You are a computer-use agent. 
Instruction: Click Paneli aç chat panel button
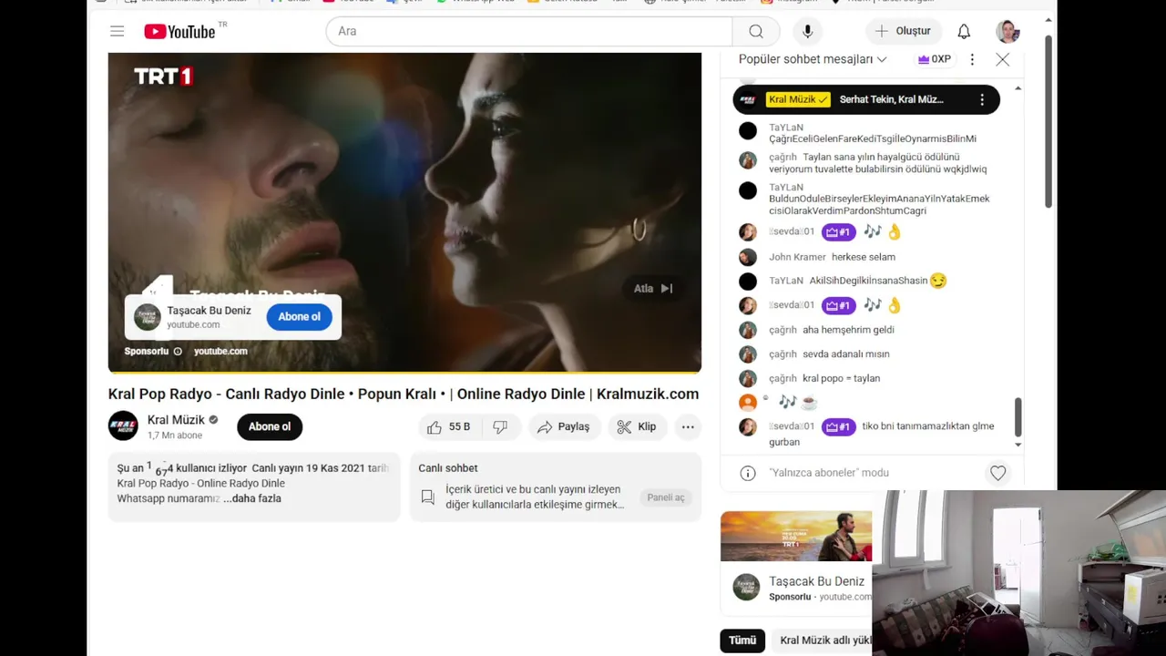pos(666,497)
